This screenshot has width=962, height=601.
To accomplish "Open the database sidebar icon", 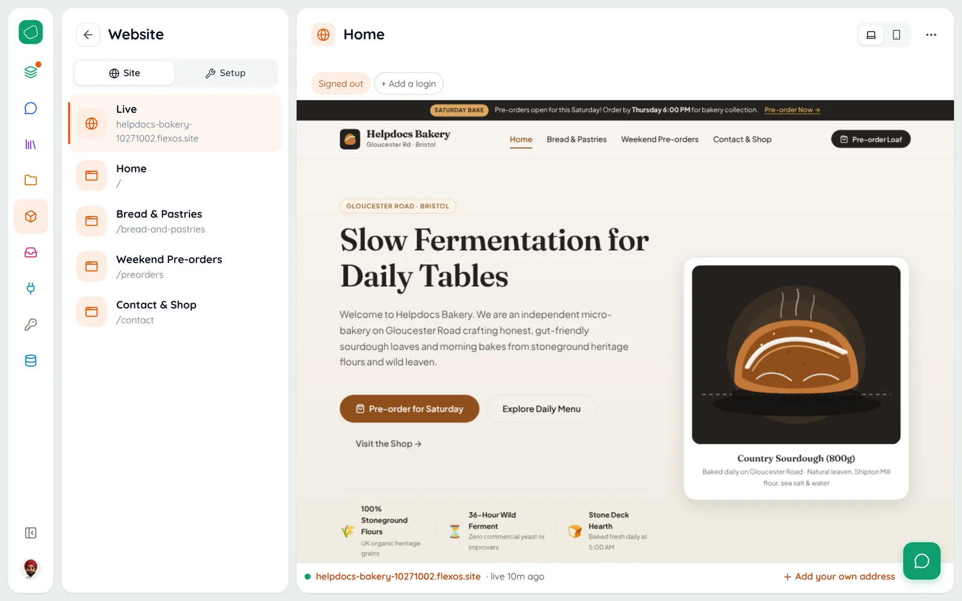I will point(31,361).
